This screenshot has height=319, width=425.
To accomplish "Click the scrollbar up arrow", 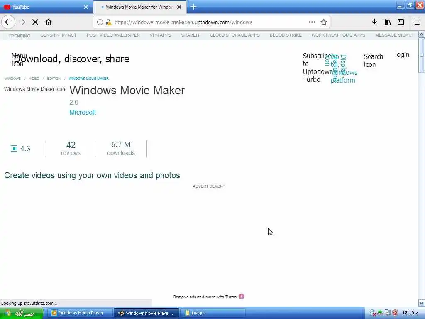I will coord(422,34).
